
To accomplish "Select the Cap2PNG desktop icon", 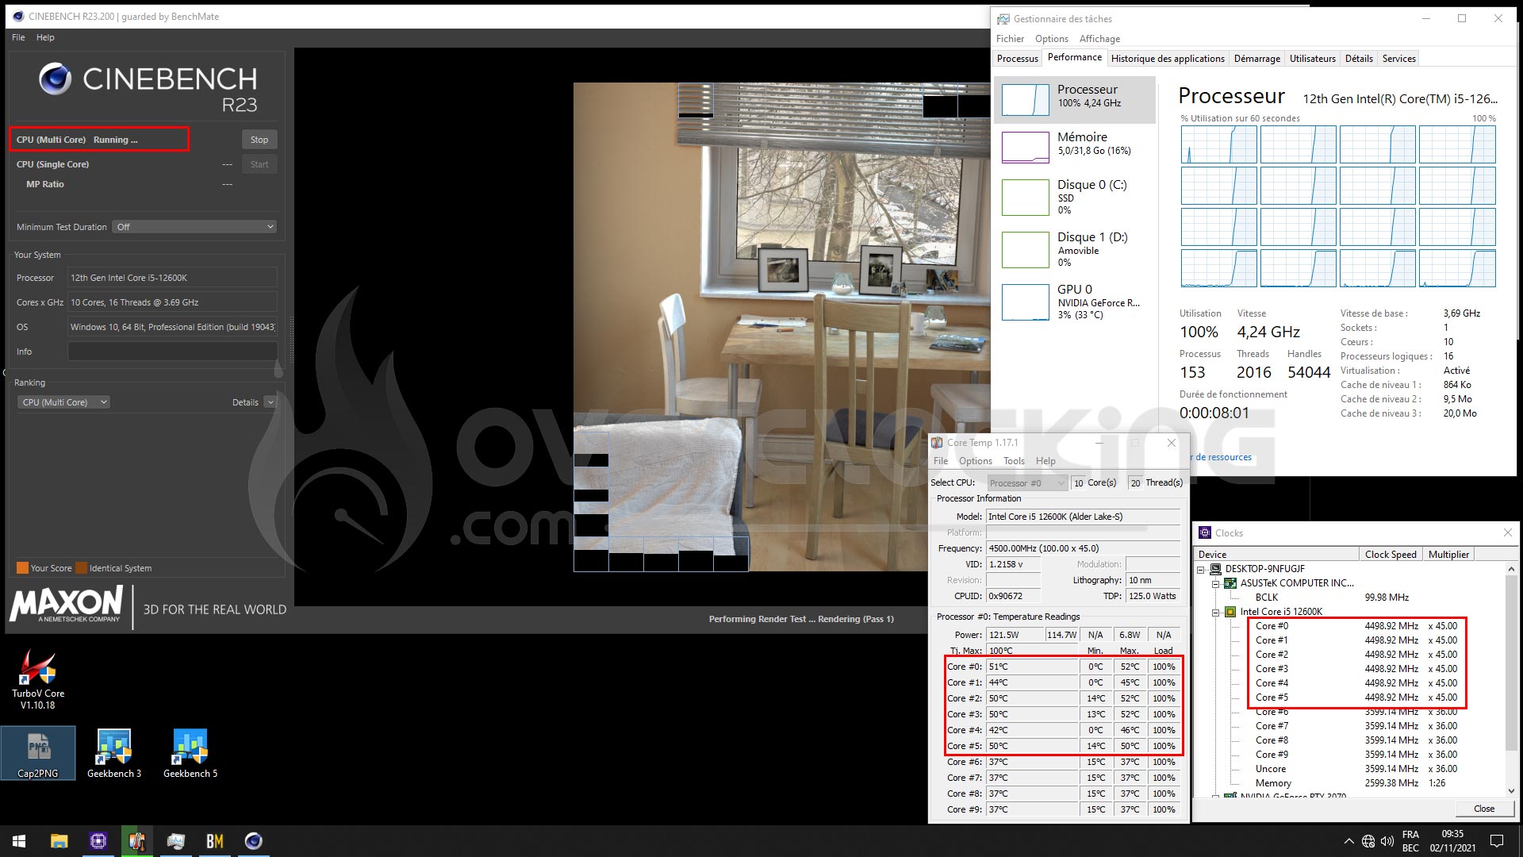I will (x=38, y=753).
